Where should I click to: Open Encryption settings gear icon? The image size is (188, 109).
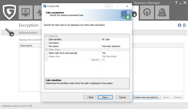(179, 25)
